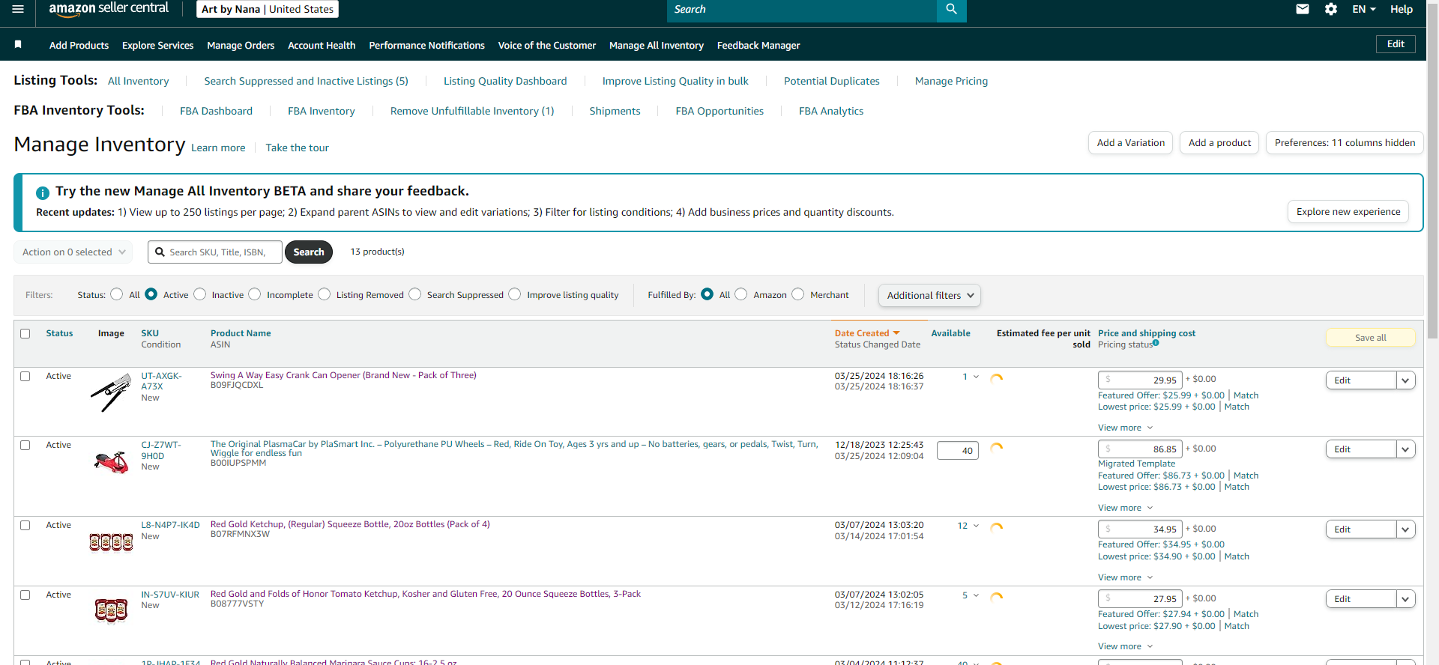Select the Active status filter
This screenshot has height=665, width=1439.
tap(151, 294)
